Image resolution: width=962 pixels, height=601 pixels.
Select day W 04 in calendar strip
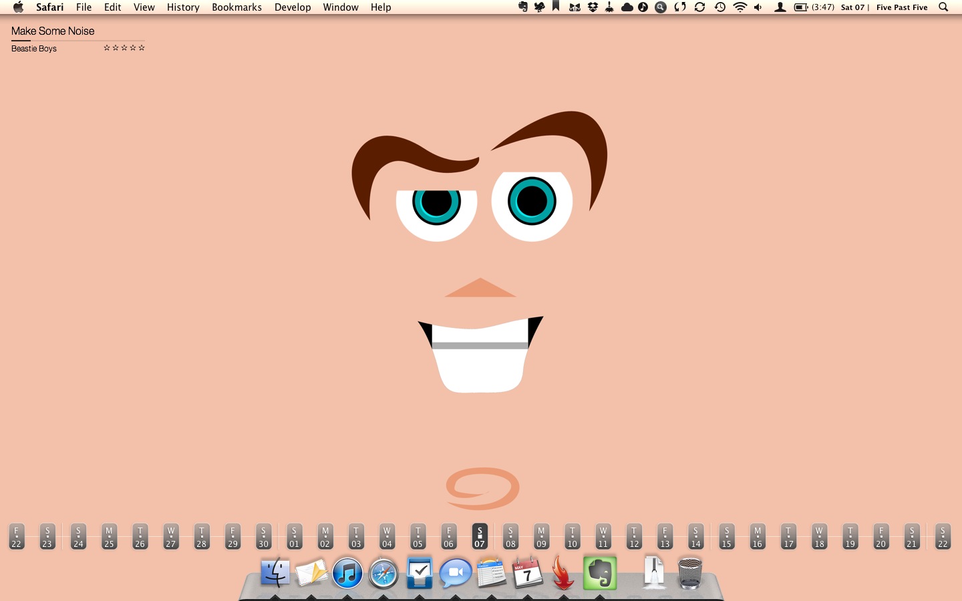pyautogui.click(x=387, y=537)
